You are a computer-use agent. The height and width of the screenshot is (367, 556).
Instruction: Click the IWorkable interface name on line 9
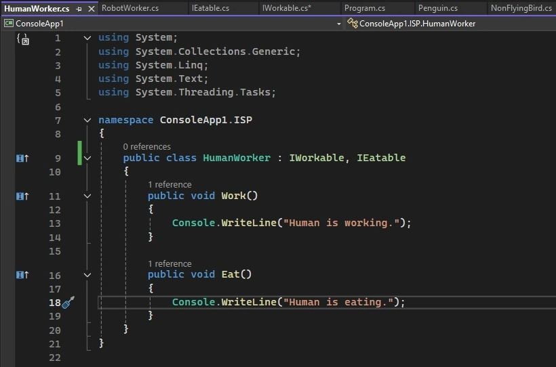pyautogui.click(x=317, y=158)
